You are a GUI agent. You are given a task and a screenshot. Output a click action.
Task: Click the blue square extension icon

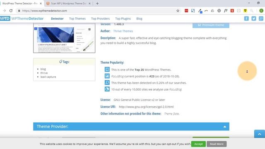click(x=193, y=11)
